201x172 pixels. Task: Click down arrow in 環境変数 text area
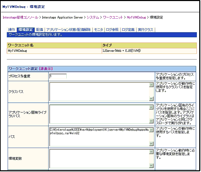pos(151,166)
